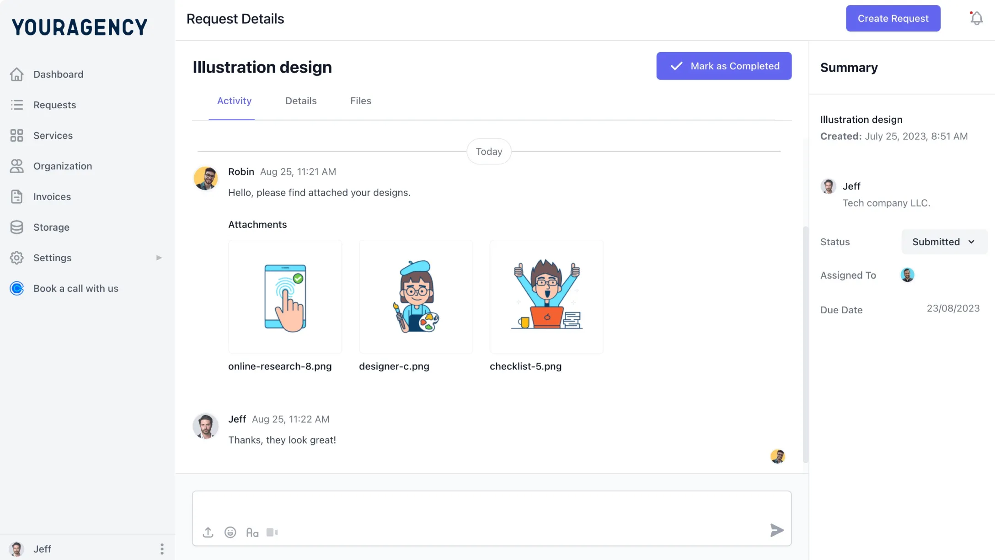Click the Create Request button
The height and width of the screenshot is (560, 995).
(x=893, y=18)
